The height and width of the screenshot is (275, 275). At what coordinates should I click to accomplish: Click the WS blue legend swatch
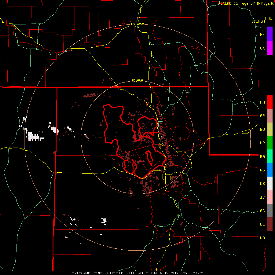click(x=270, y=170)
